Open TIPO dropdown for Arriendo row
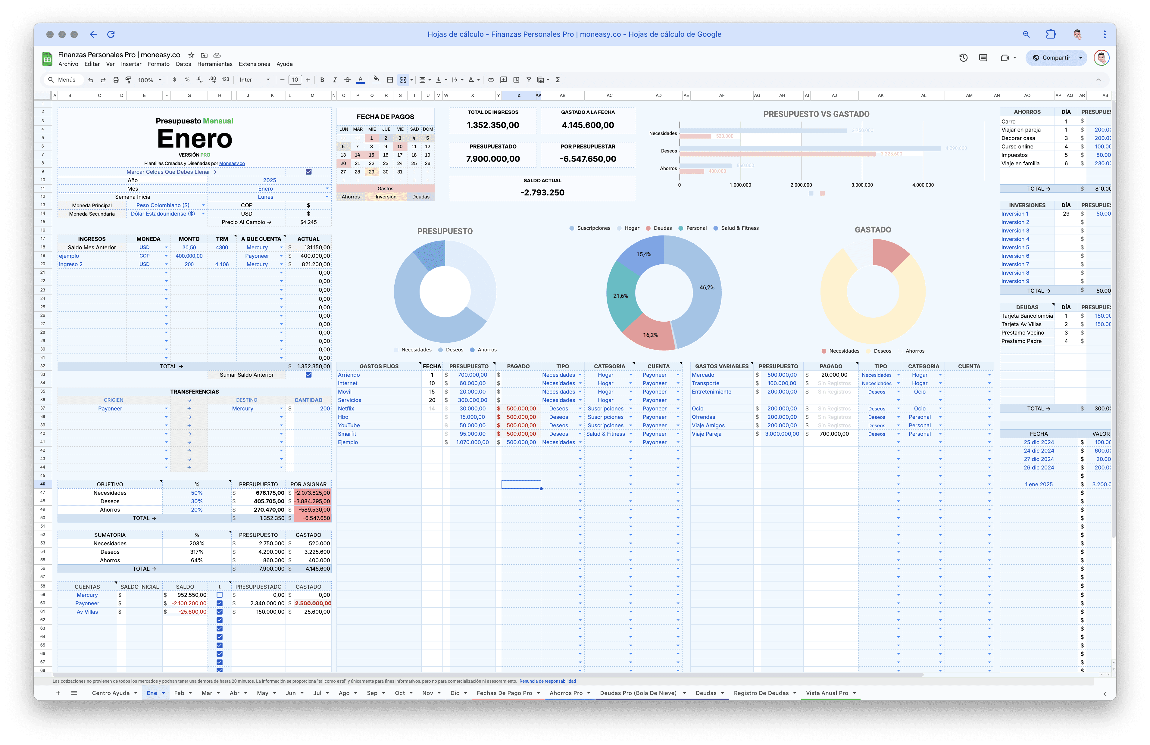 [580, 376]
